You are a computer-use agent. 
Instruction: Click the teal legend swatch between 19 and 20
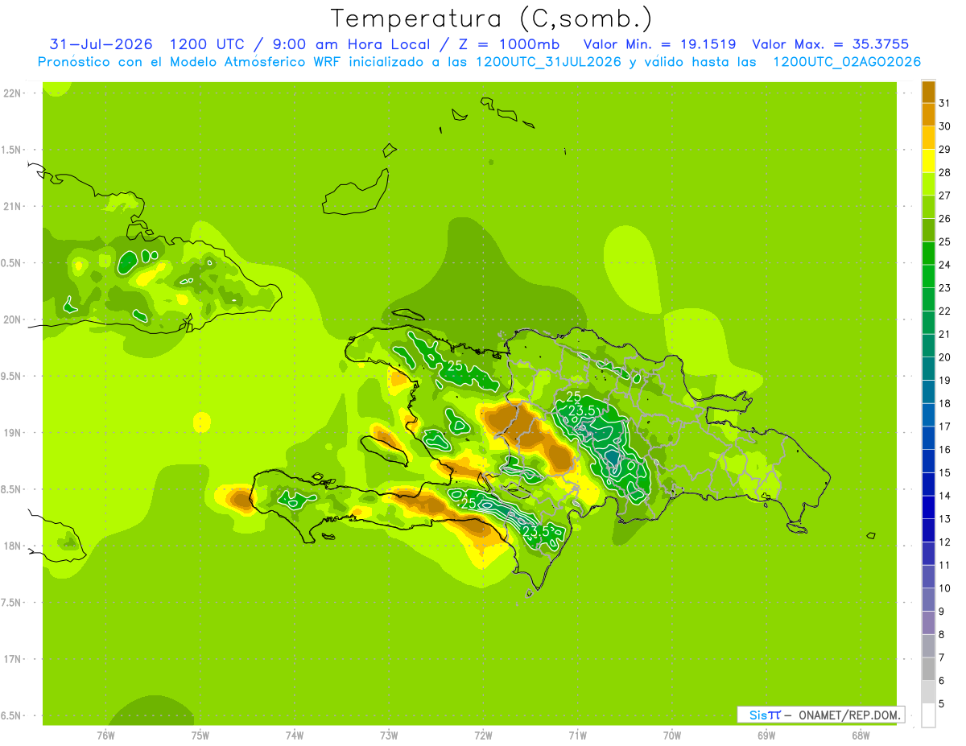929,369
